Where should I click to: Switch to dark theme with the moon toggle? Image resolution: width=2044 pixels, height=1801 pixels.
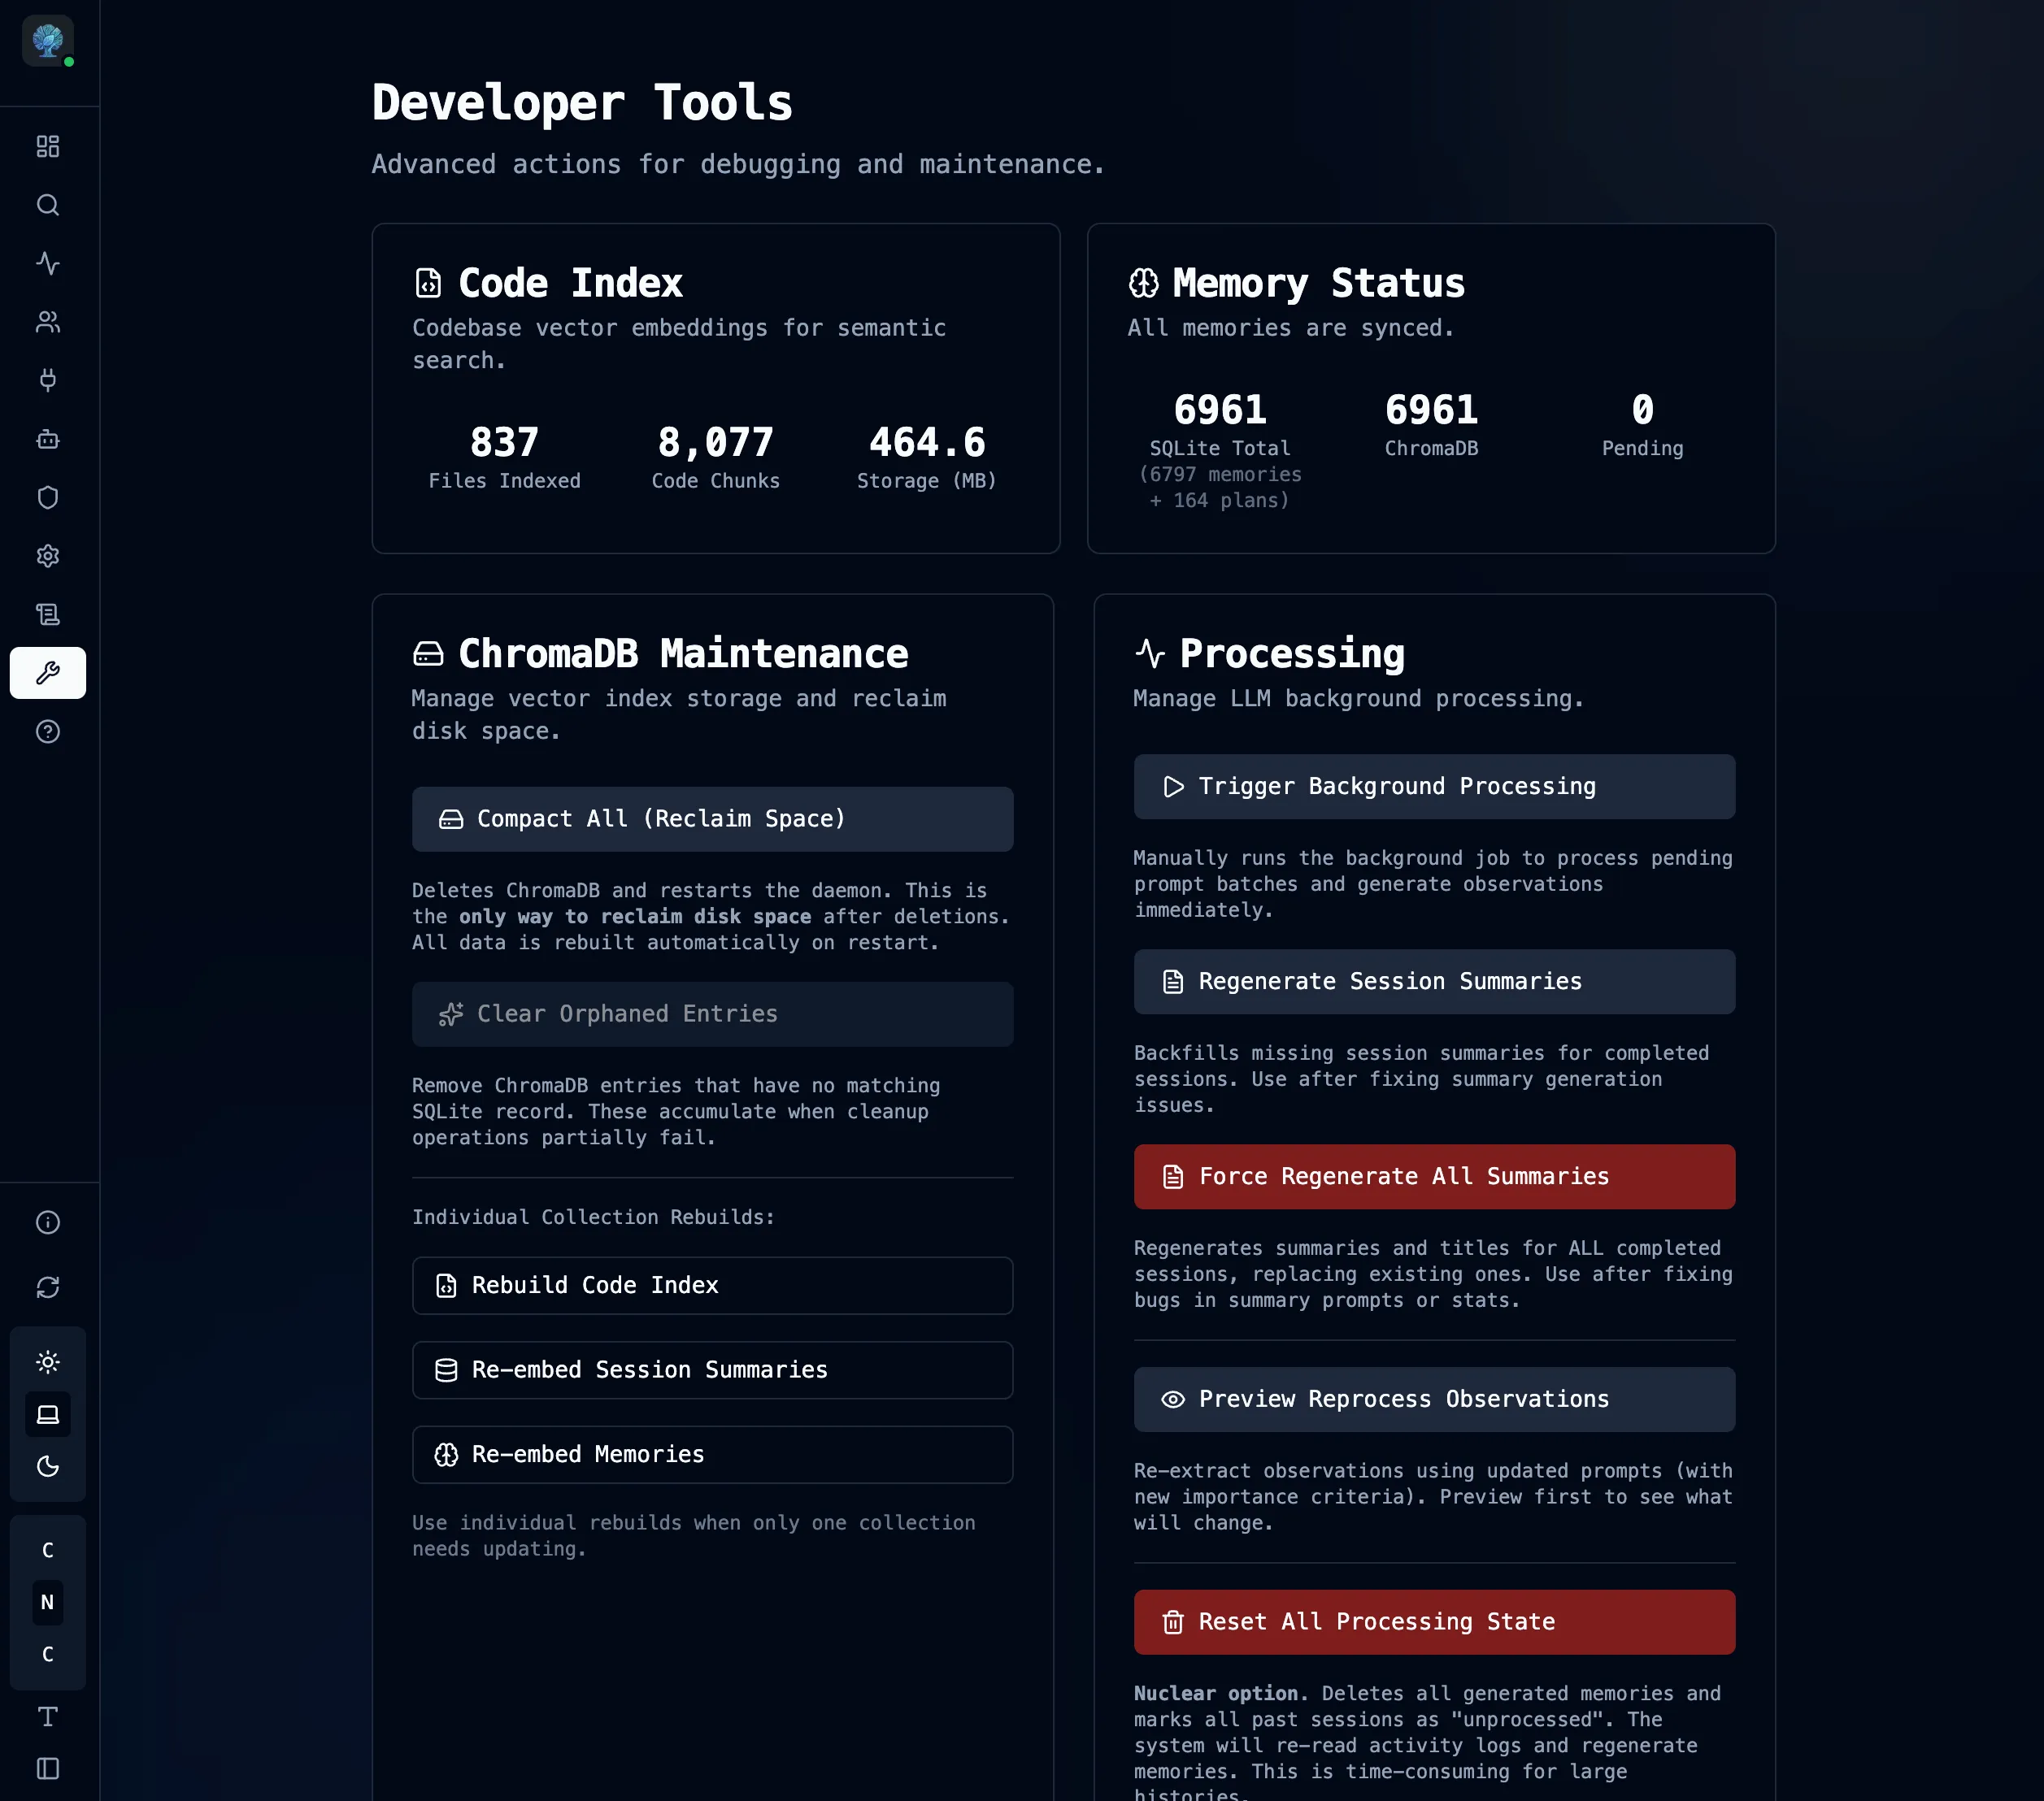[x=48, y=1467]
